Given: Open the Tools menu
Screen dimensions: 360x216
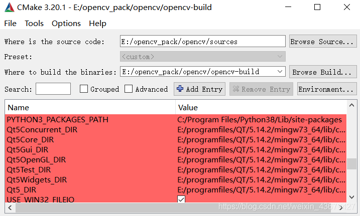Looking at the screenshot, I should [34, 24].
